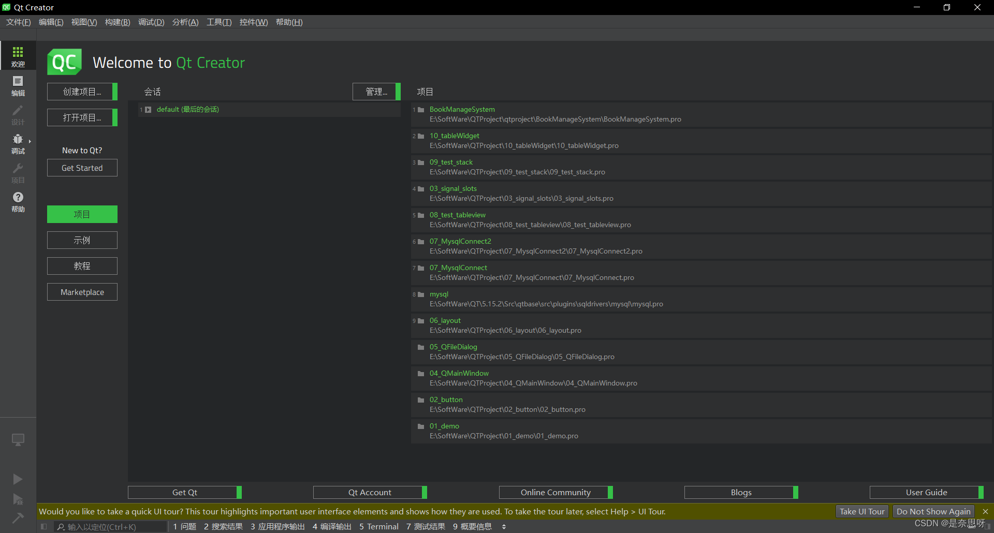Open the User Guide link

pyautogui.click(x=927, y=492)
